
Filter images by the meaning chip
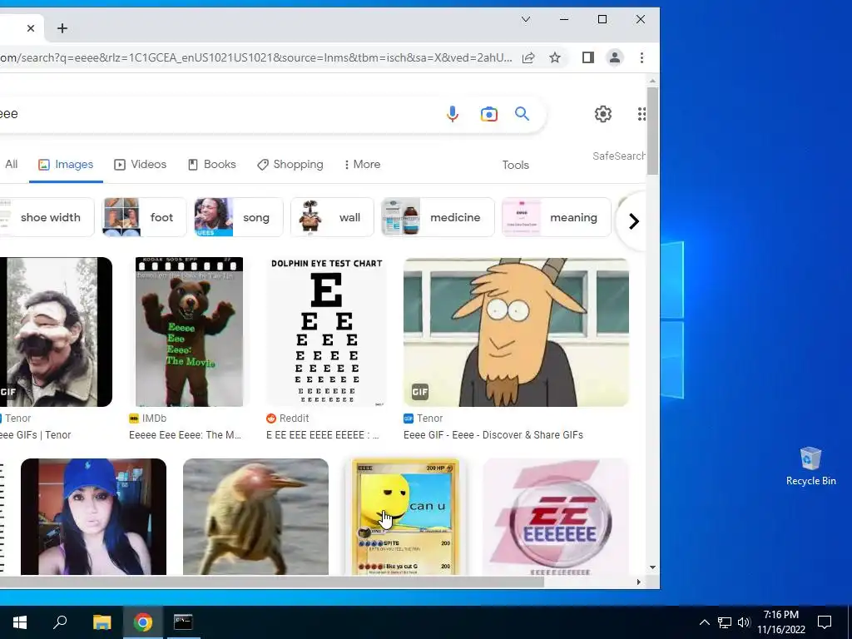pos(557,217)
